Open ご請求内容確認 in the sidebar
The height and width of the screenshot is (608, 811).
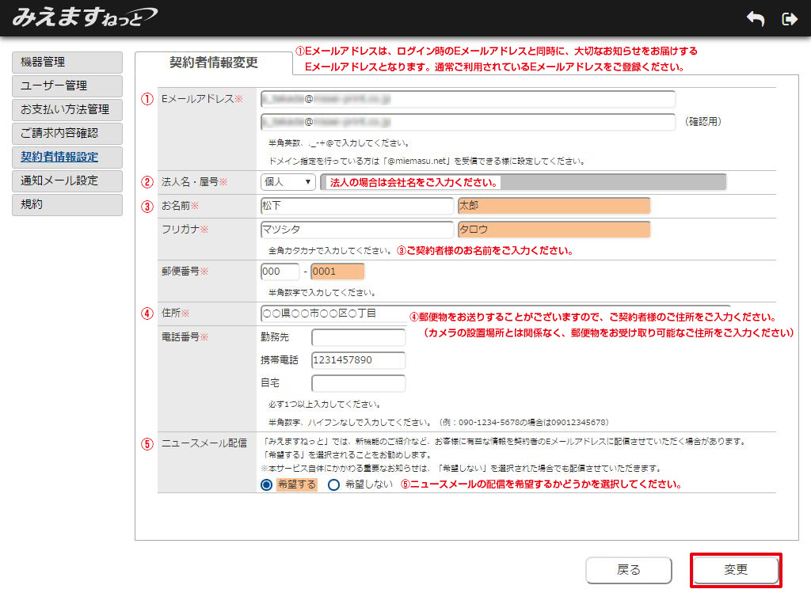point(67,134)
